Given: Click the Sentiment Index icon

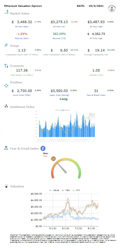Looking at the screenshot, I should [6, 106].
